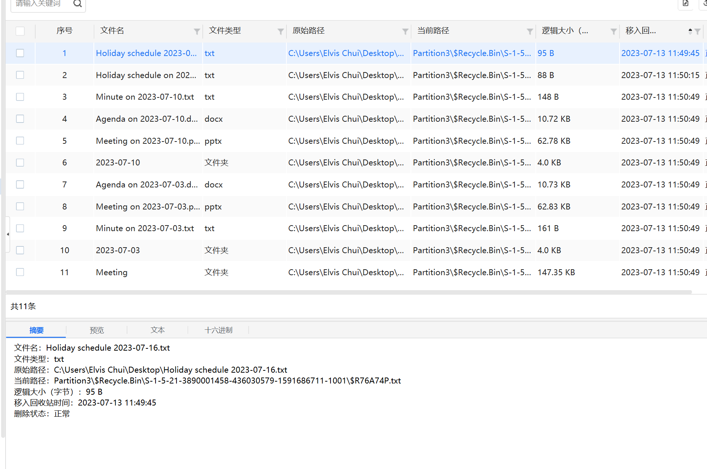Open the 文件类型 column filter
The height and width of the screenshot is (469, 707).
pyautogui.click(x=280, y=31)
